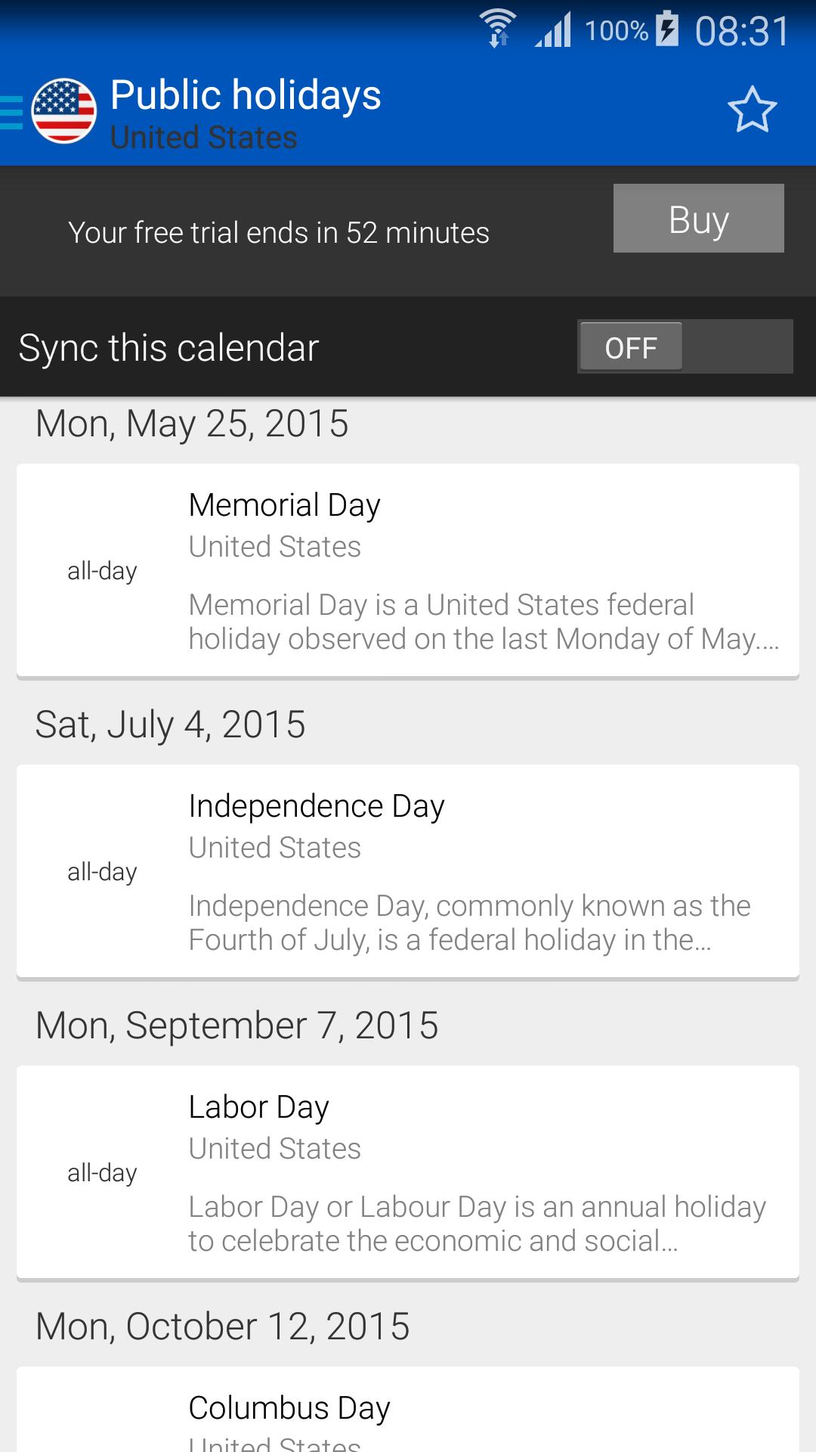Tap the Mon, October 12, 2015 header
816x1452 pixels.
223,1326
